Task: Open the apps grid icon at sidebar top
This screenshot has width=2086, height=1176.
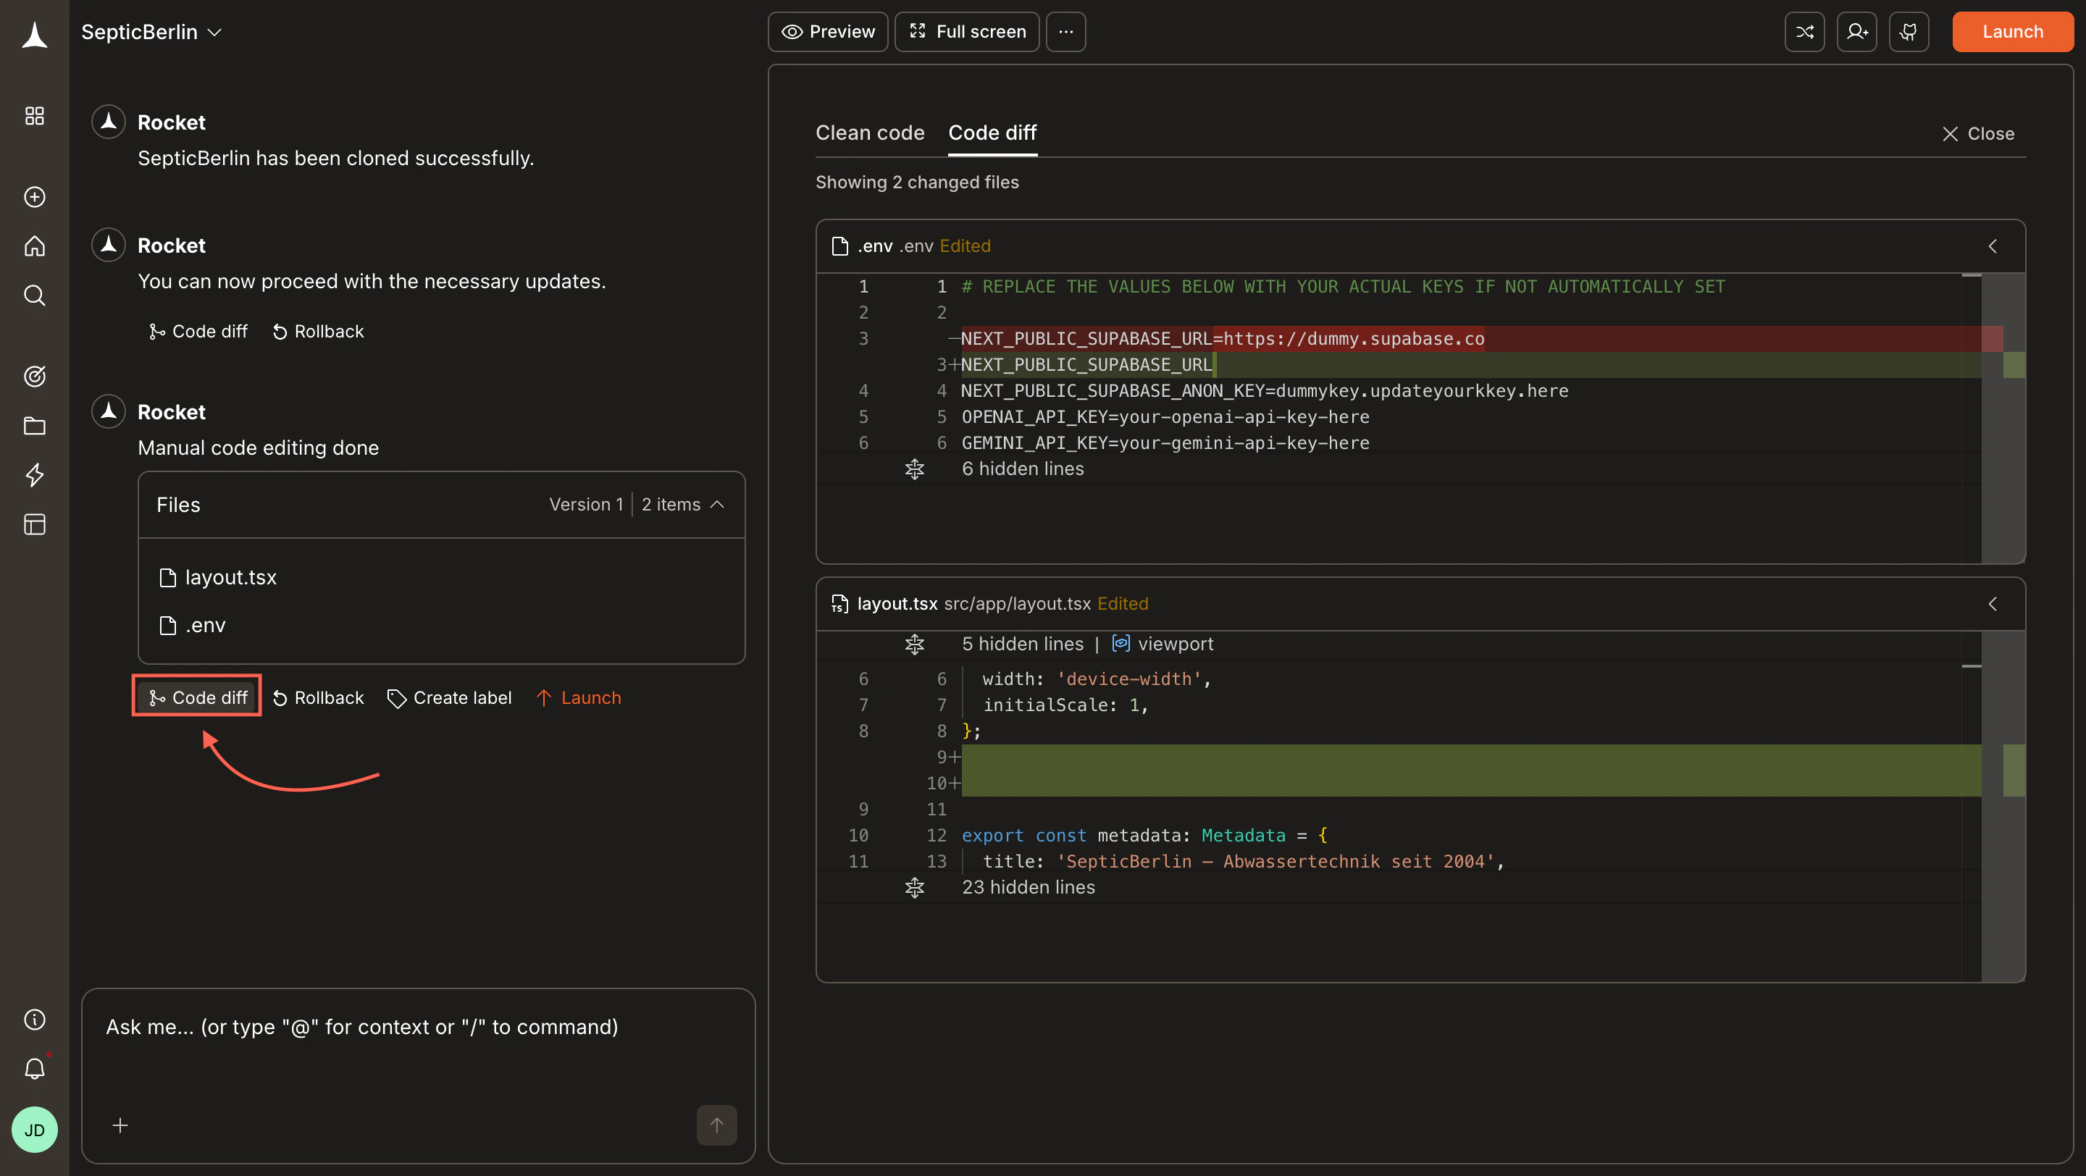Action: point(34,115)
